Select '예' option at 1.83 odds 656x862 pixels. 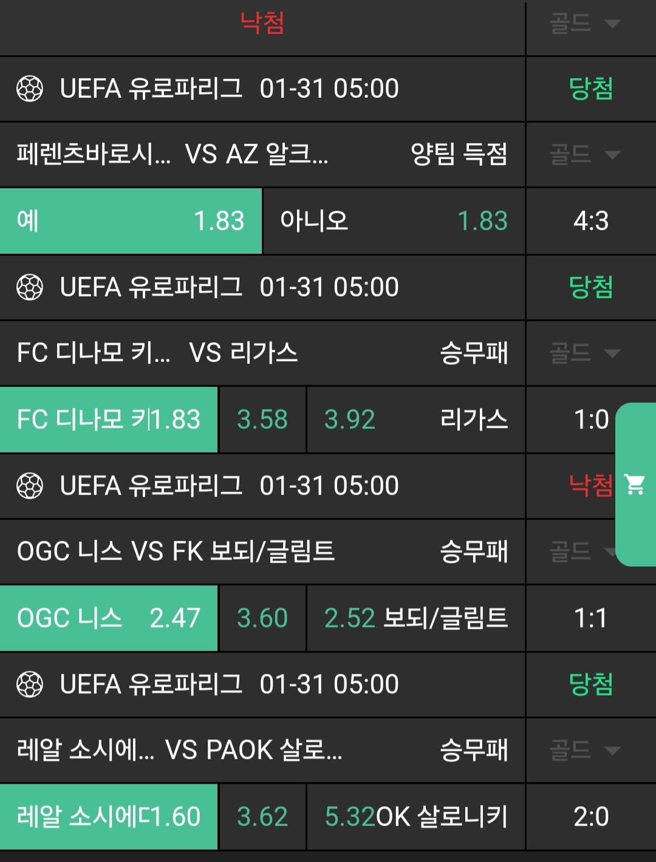coord(131,221)
